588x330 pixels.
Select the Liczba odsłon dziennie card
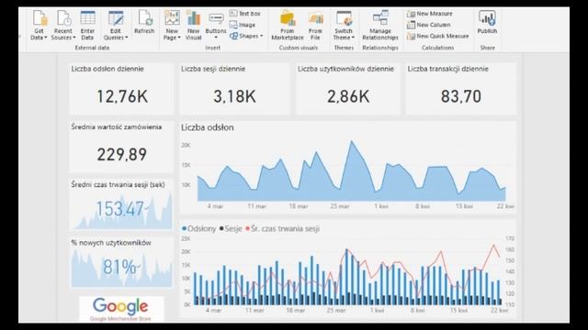pos(121,89)
